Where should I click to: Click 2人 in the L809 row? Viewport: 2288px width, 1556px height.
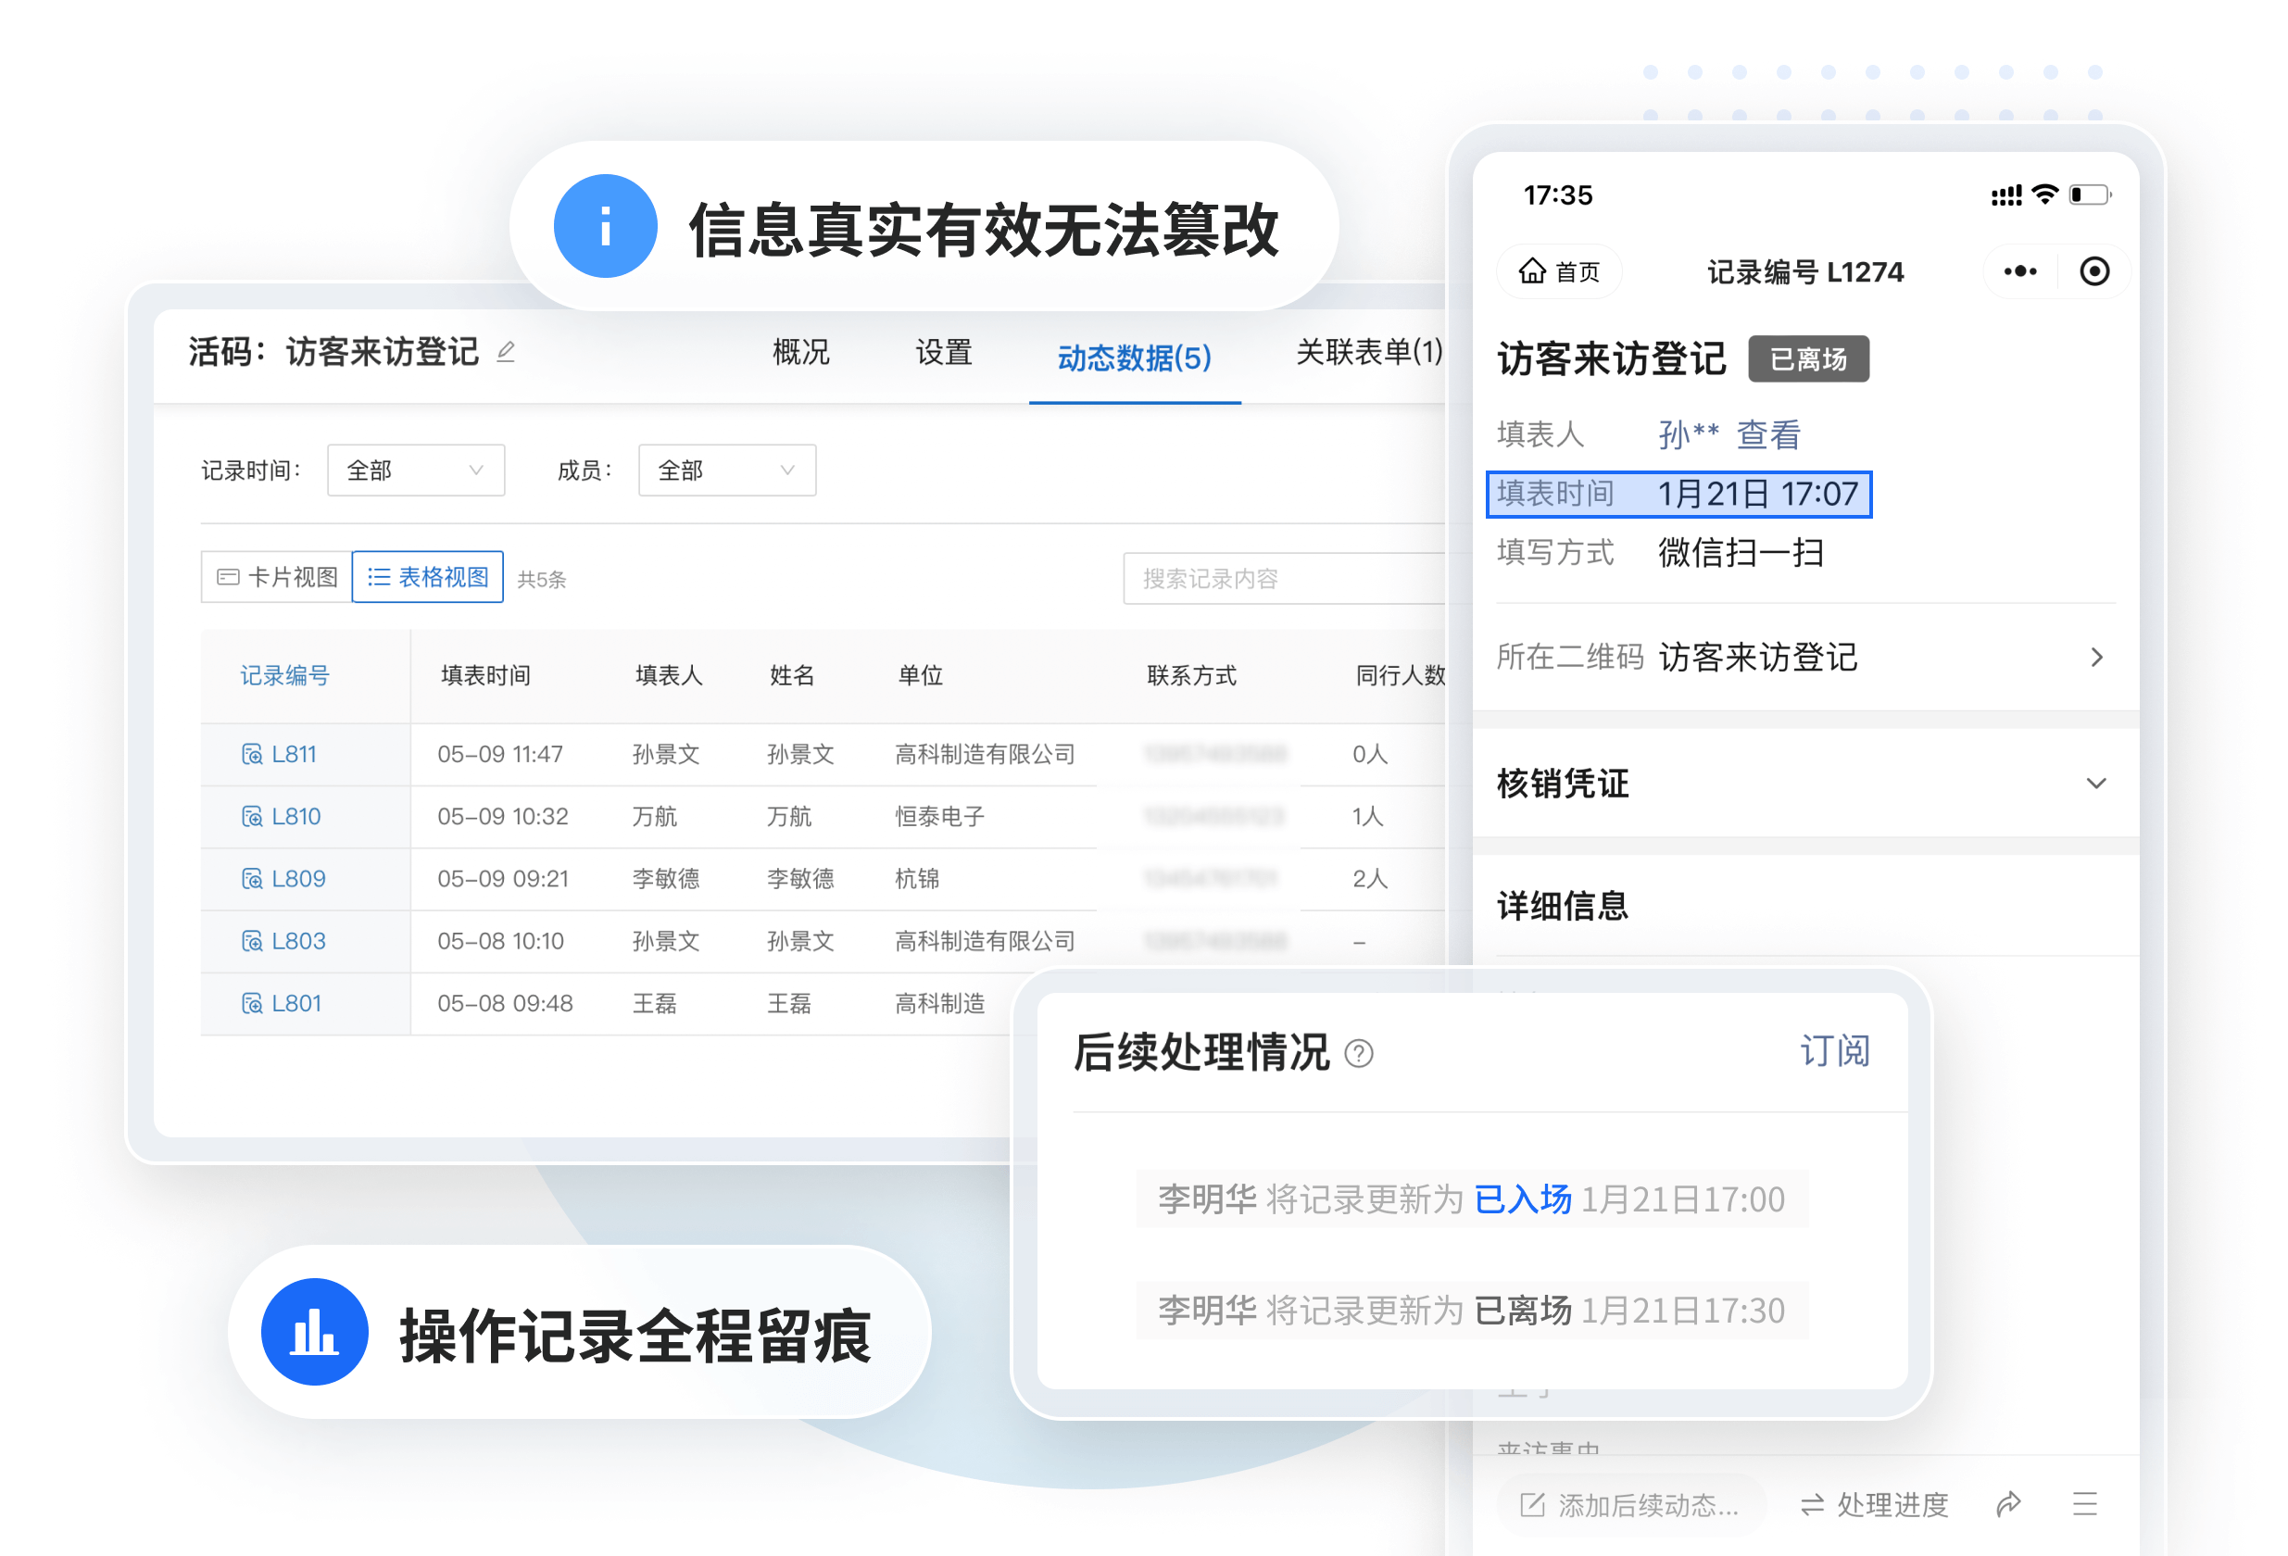click(1369, 878)
